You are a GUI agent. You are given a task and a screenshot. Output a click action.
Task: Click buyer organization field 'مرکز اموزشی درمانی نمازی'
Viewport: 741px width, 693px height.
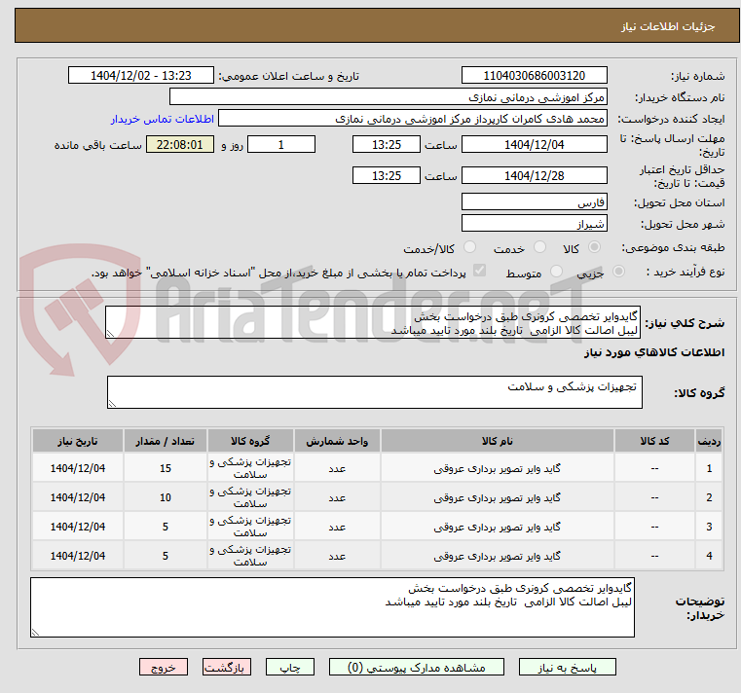[x=388, y=96]
